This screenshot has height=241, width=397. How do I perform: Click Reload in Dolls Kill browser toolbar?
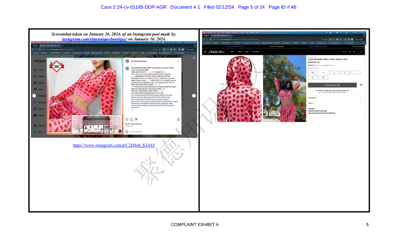click(x=211, y=39)
